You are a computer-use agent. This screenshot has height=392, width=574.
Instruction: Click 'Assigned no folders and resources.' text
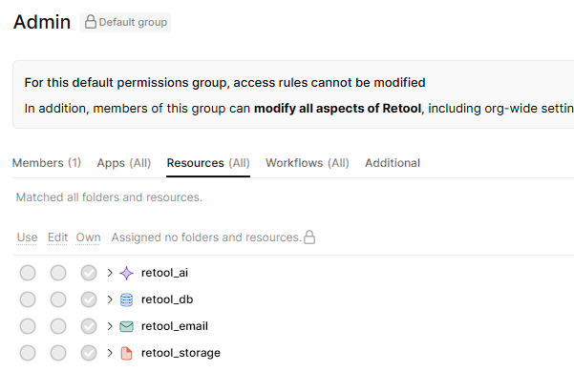tap(206, 237)
